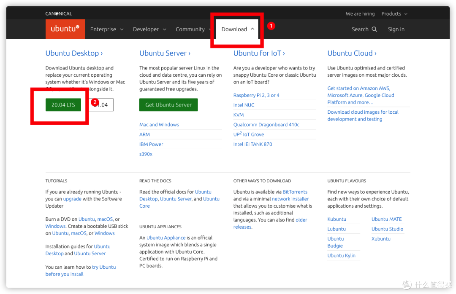Open the Ubuntu Studio flavour link
This screenshot has width=456, height=294.
pyautogui.click(x=387, y=229)
